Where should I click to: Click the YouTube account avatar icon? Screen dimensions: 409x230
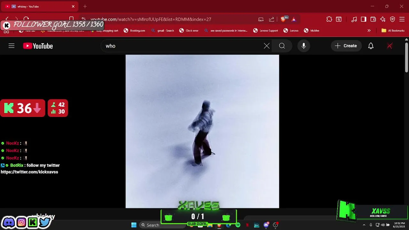390,46
